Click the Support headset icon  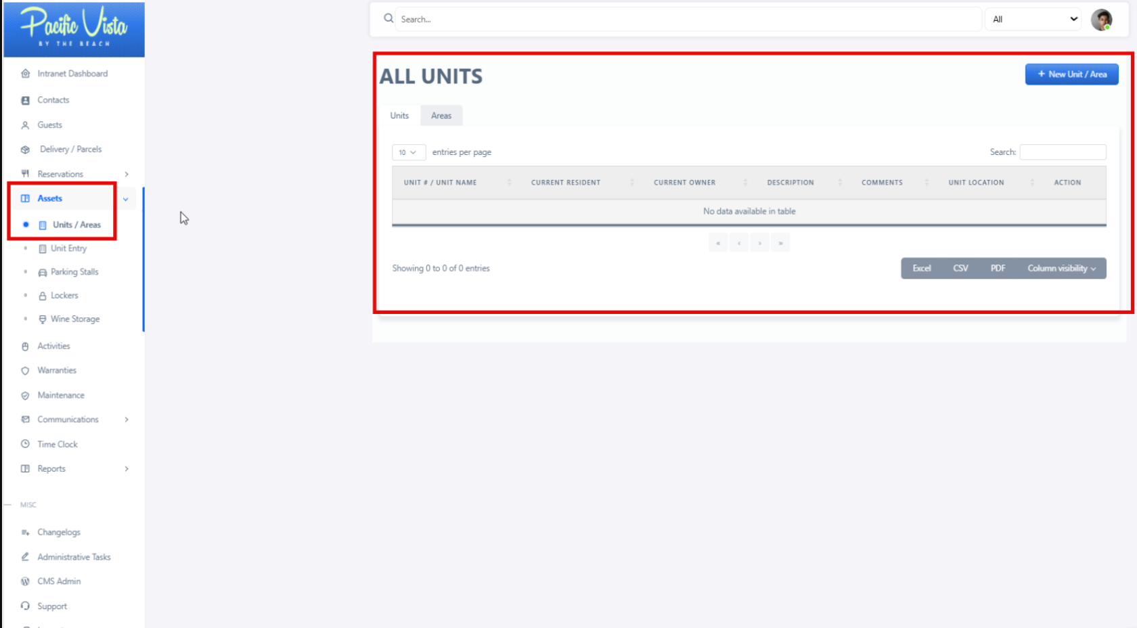tap(25, 606)
